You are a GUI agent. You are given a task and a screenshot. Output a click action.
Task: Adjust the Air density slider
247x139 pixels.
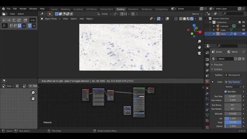(233, 119)
